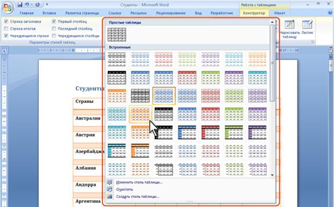Choose Создать стиль таблицы... command
334x207 pixels.
point(137,197)
